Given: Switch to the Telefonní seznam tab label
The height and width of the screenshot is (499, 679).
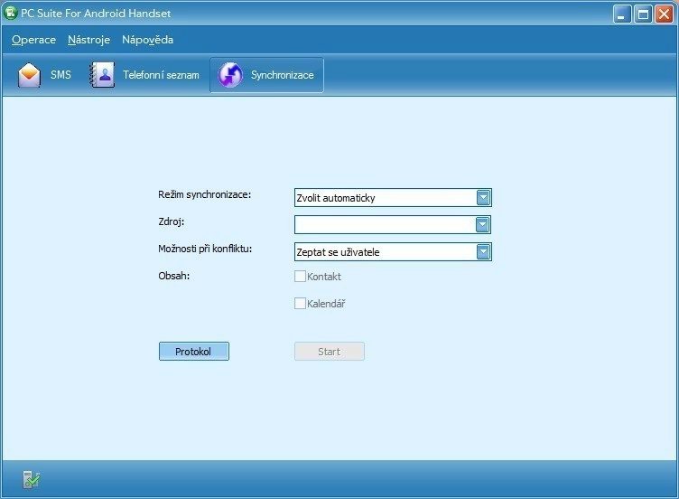Looking at the screenshot, I should point(161,75).
